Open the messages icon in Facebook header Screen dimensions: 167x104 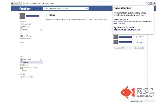(x=37, y=9)
